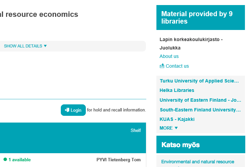Click the envelope icon beside Contact us
This screenshot has height=167, width=250.
(x=162, y=66)
